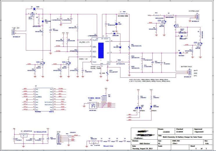Image resolution: width=216 pixels, height=151 pixels.
Task: Select the X1 mount hole square
Action: click(101, 141)
